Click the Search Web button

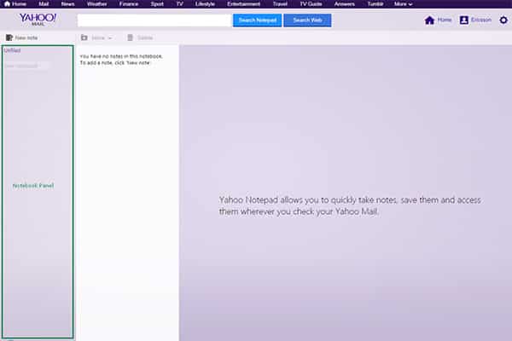point(307,20)
